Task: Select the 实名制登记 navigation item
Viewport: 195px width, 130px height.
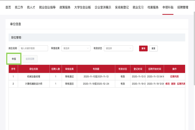Action: (122, 7)
